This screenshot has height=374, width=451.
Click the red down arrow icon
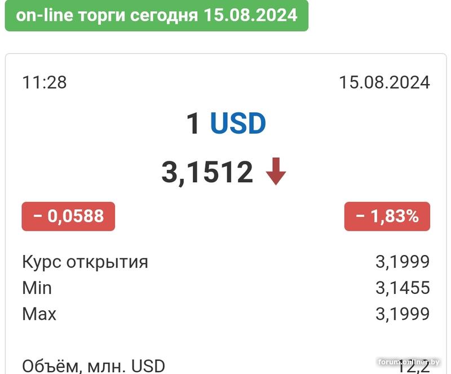click(x=276, y=172)
